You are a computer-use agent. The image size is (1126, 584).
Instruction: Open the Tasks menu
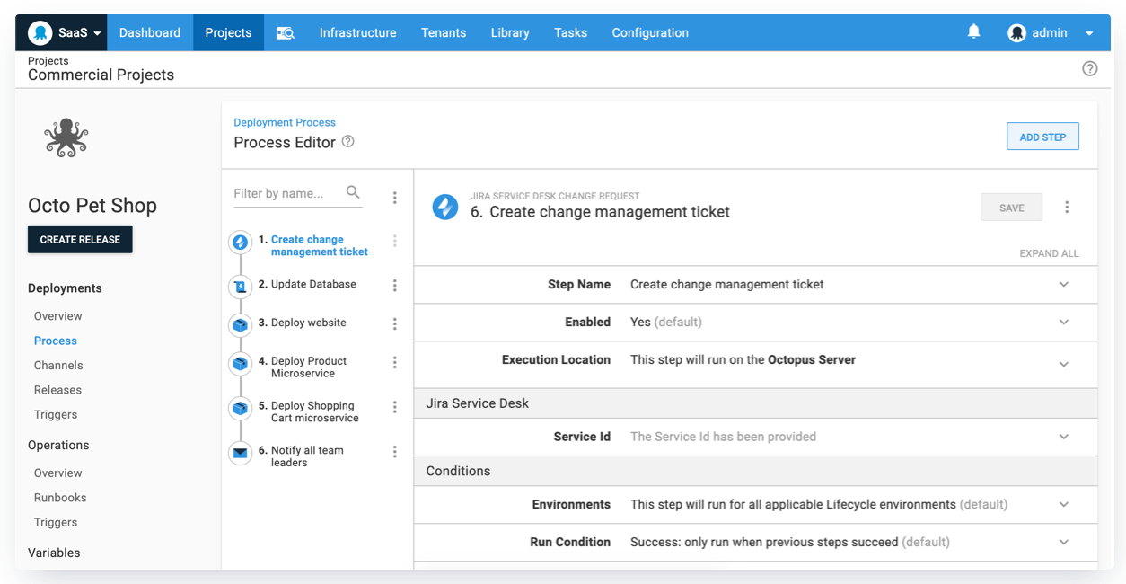point(570,32)
